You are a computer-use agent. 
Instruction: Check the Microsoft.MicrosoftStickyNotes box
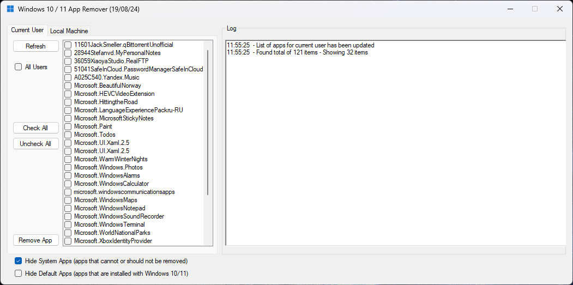[x=68, y=118]
